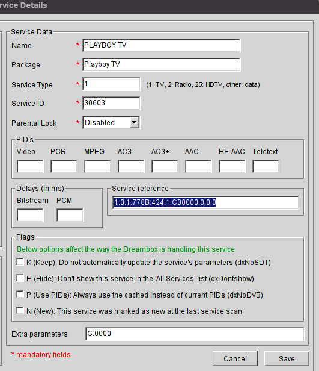Click the Bitstream delay field
Screen dimensions: 319x371
click(30, 215)
